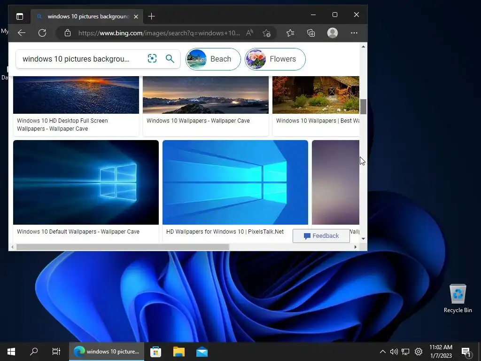Viewport: 481px width, 361px height.
Task: Show hidden tray icons chevron
Action: 382,352
